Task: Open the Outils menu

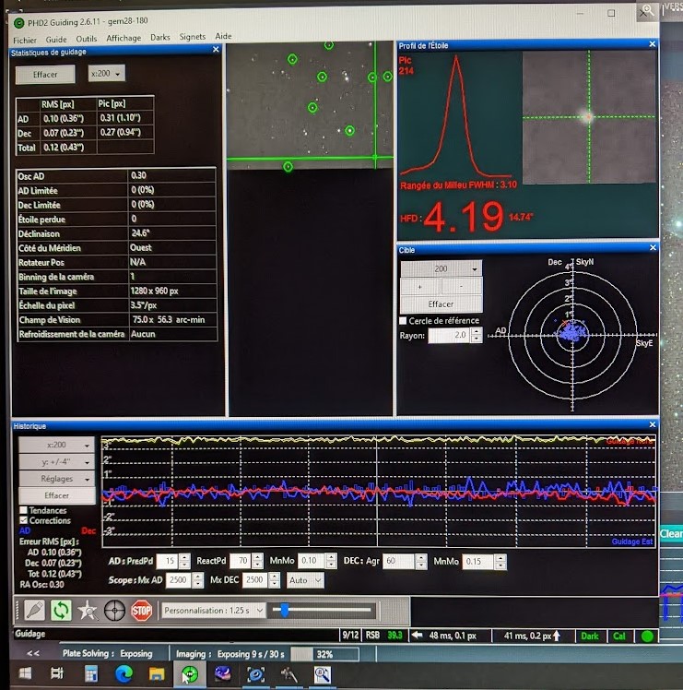Action: point(87,39)
